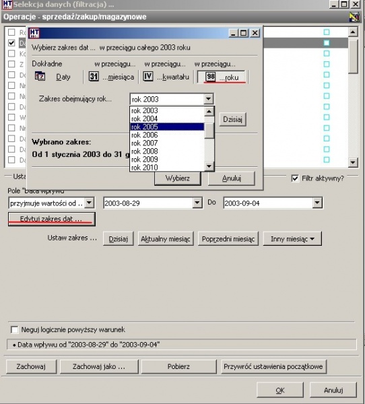Open the 2003-09-04 end date dropdown
This screenshot has height=404, width=365.
pyautogui.click(x=317, y=203)
